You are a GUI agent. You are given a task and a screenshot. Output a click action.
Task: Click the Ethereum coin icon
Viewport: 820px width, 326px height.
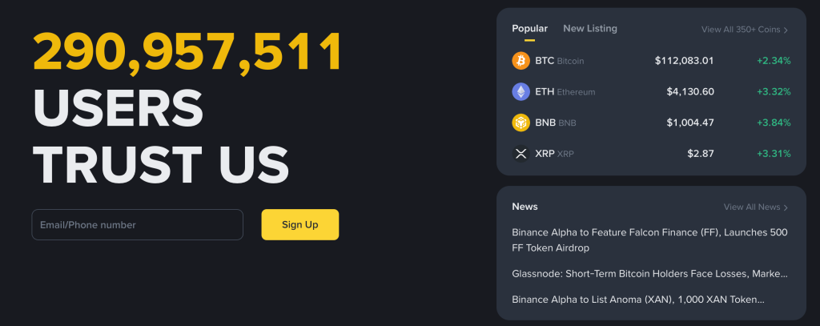tap(521, 92)
